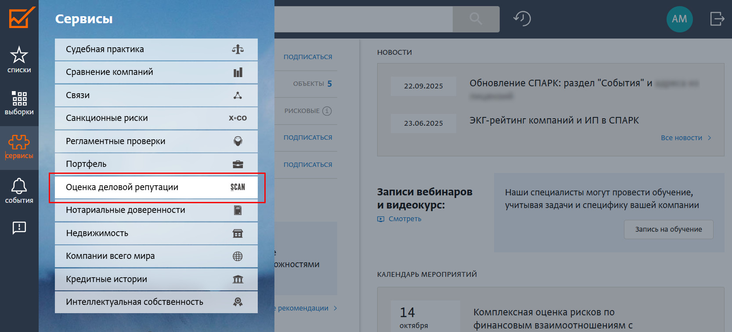The image size is (732, 332).
Task: Open Санкционные риски menu item
Action: tap(156, 118)
